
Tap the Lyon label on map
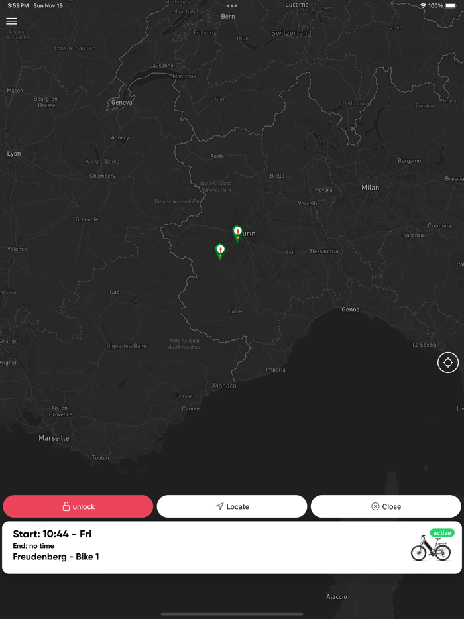pyautogui.click(x=14, y=154)
